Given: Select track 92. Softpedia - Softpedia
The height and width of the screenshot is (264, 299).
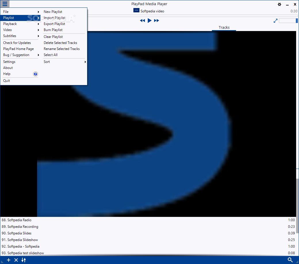Looking at the screenshot, I should [148, 246].
